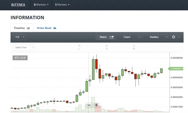The height and width of the screenshot is (113, 188).
Task: Switch to the Timeline tab
Action: 22,28
